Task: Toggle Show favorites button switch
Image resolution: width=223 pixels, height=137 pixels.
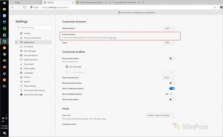Action: pos(172,83)
